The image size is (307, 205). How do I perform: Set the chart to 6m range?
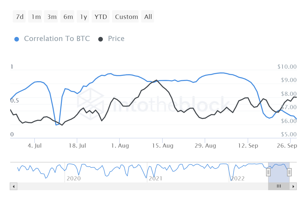click(68, 17)
